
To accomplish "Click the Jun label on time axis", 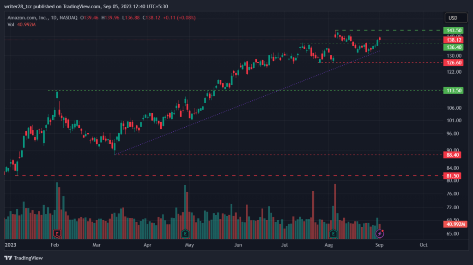I will point(238,245).
